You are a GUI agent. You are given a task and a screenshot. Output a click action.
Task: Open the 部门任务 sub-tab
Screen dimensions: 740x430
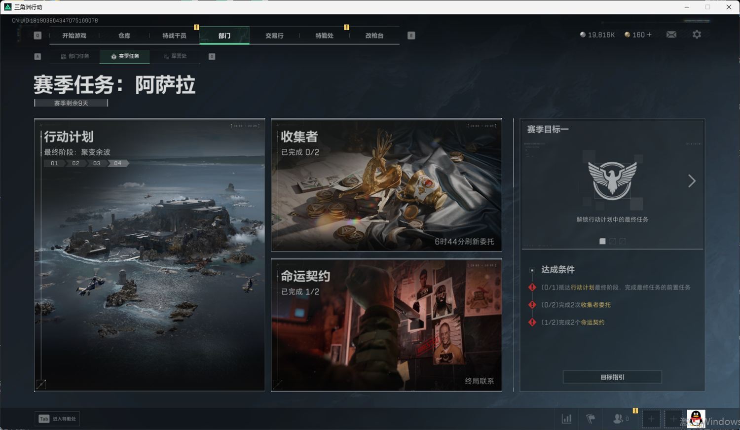(75, 56)
